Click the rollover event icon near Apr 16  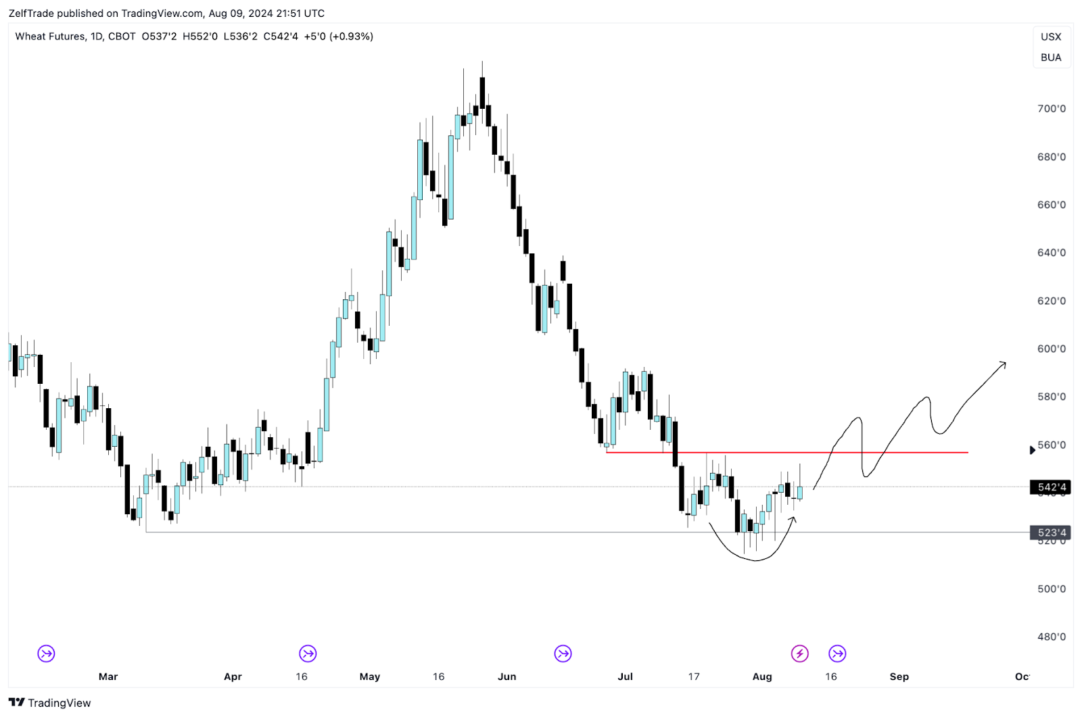point(308,653)
